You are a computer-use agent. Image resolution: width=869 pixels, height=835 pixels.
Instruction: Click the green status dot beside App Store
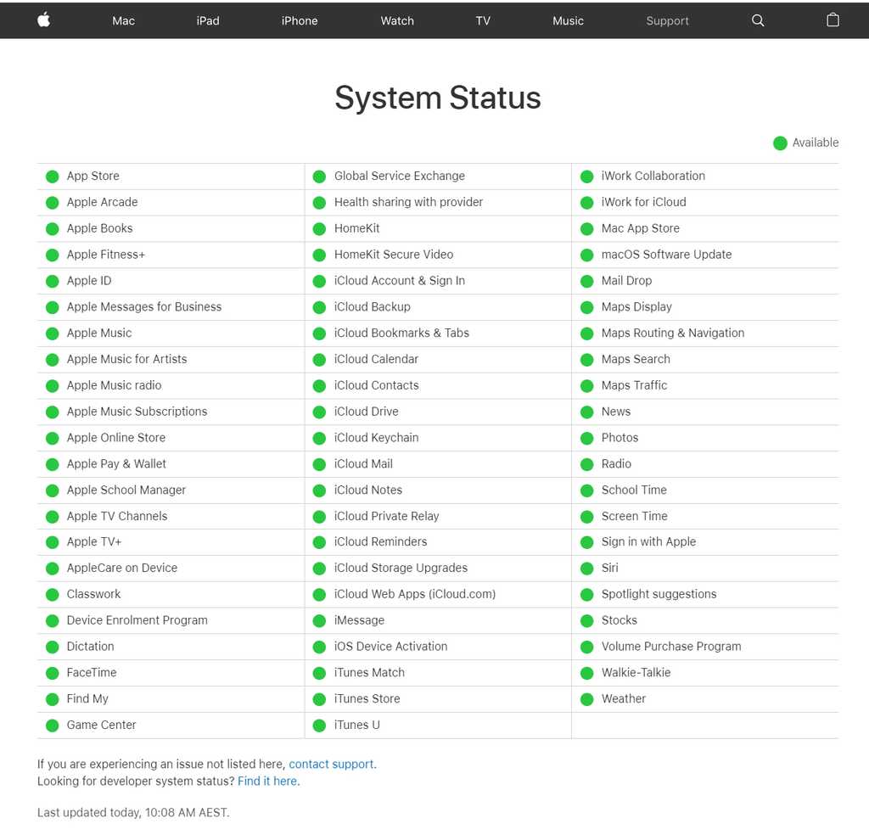(x=53, y=176)
